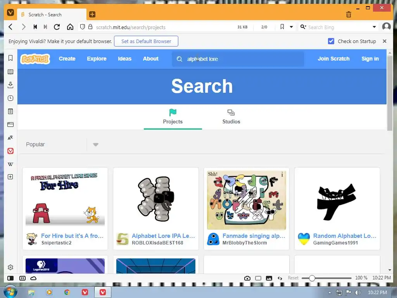This screenshot has width=397, height=298.
Task: Click the Join Scratch link
Action: click(333, 59)
